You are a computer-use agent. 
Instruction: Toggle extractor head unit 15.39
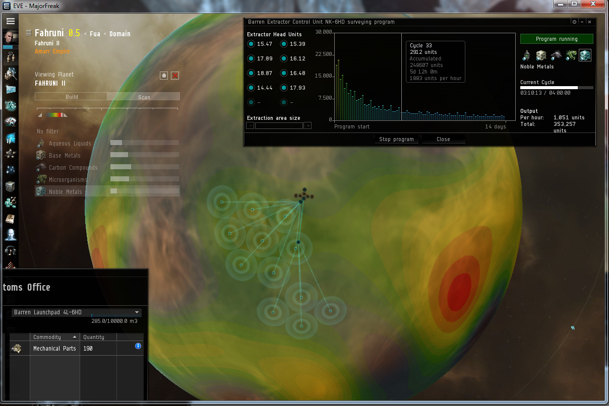[284, 44]
